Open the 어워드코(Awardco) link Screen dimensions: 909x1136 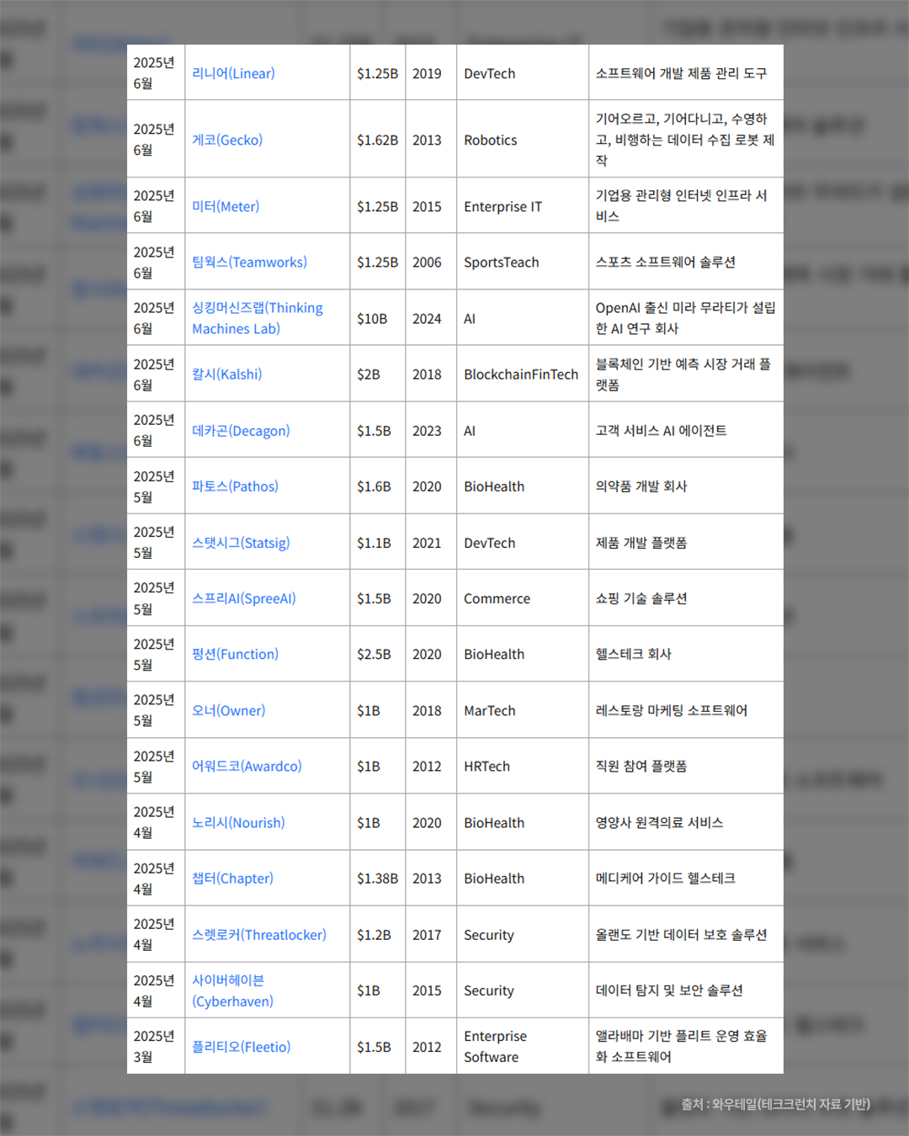[247, 766]
